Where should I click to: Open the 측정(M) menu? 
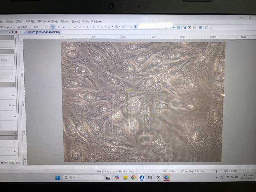click(65, 21)
